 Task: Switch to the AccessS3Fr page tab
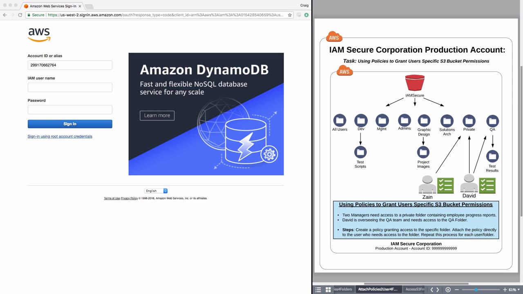415,290
